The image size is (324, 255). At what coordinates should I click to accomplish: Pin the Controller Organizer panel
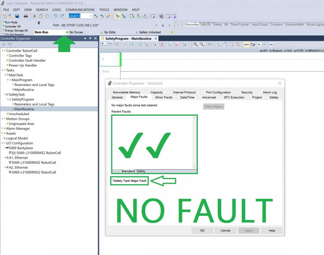[90, 38]
